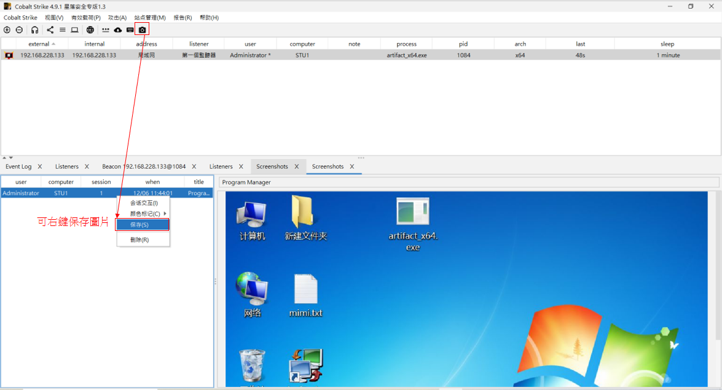
Task: Click artifact_x64.exe icon in screenshot preview
Action: coord(412,224)
